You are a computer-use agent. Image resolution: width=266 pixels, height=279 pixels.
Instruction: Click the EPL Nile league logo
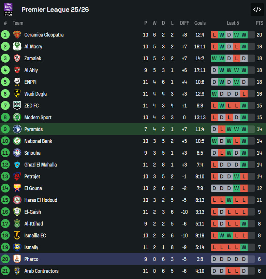coord(9,10)
